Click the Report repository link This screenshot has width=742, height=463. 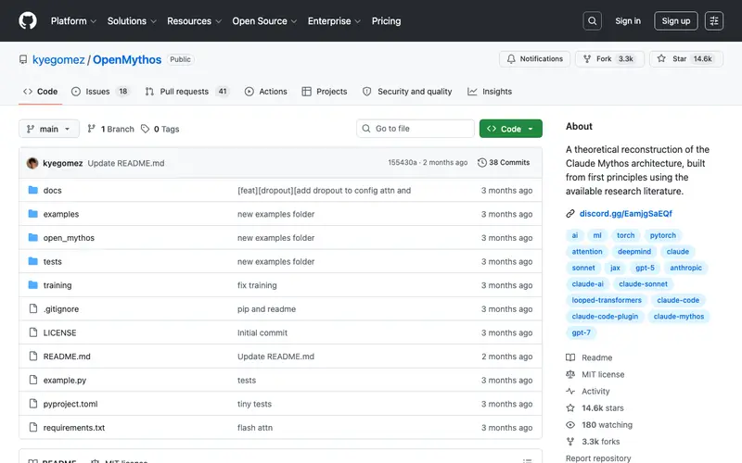(598, 457)
